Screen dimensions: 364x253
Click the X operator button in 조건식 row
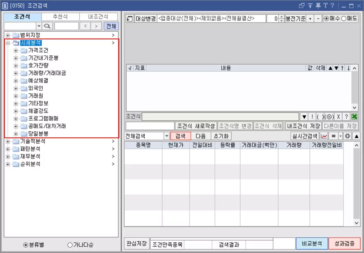[338, 116]
